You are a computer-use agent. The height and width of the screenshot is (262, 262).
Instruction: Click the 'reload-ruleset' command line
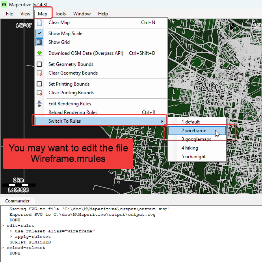(26, 248)
